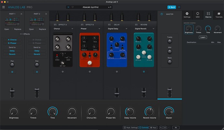Toggle the Part 1 power button

(x=12, y=72)
